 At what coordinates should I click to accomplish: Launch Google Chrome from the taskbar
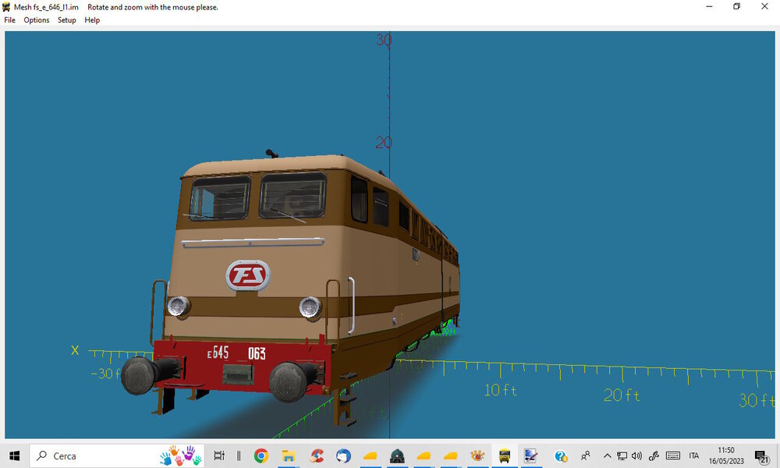261,456
